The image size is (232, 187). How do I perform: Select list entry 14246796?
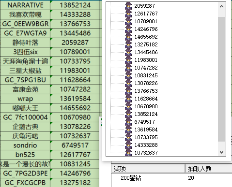pos(146,29)
